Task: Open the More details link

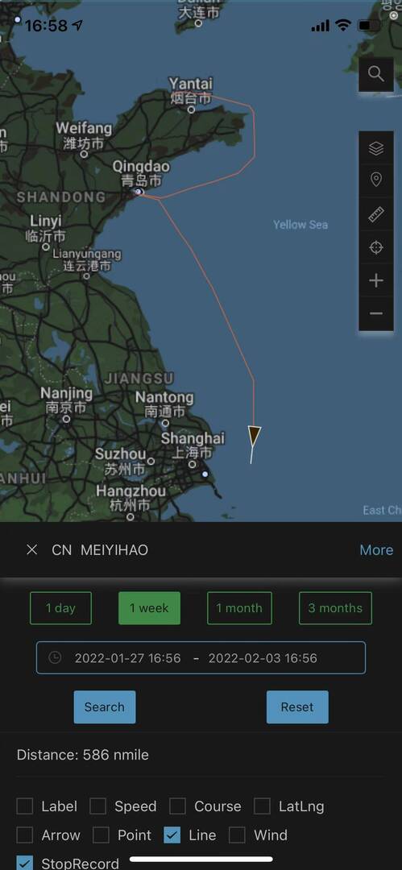Action: (x=376, y=550)
